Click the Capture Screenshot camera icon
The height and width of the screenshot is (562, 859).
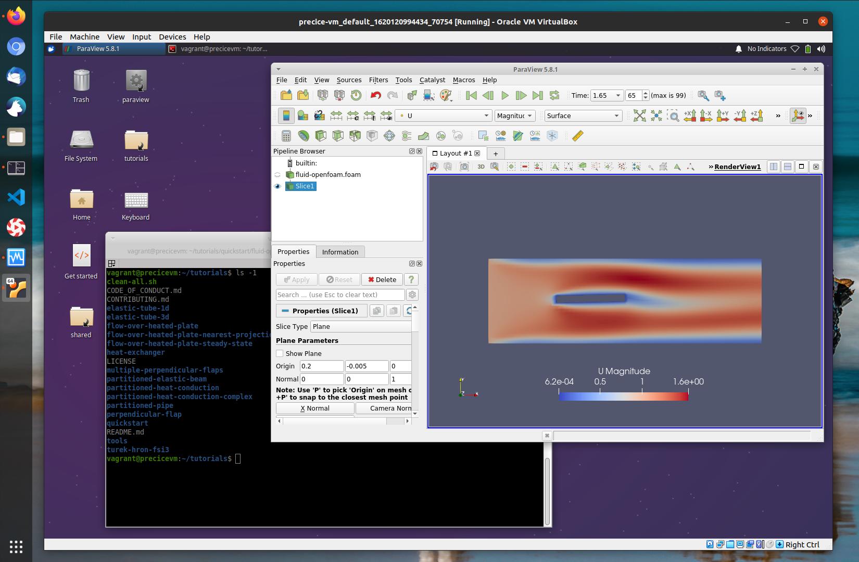point(464,167)
